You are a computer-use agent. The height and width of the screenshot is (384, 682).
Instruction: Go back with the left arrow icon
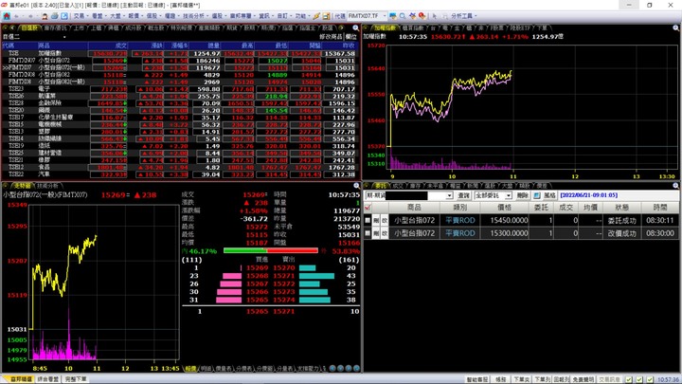click(x=16, y=16)
